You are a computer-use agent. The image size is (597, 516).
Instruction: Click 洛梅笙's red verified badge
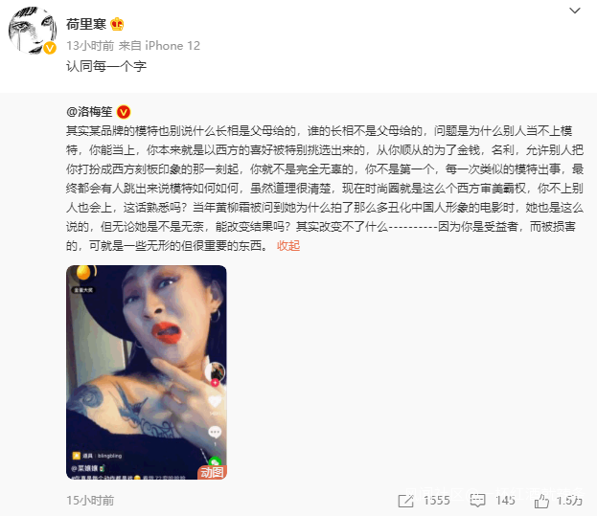124,112
